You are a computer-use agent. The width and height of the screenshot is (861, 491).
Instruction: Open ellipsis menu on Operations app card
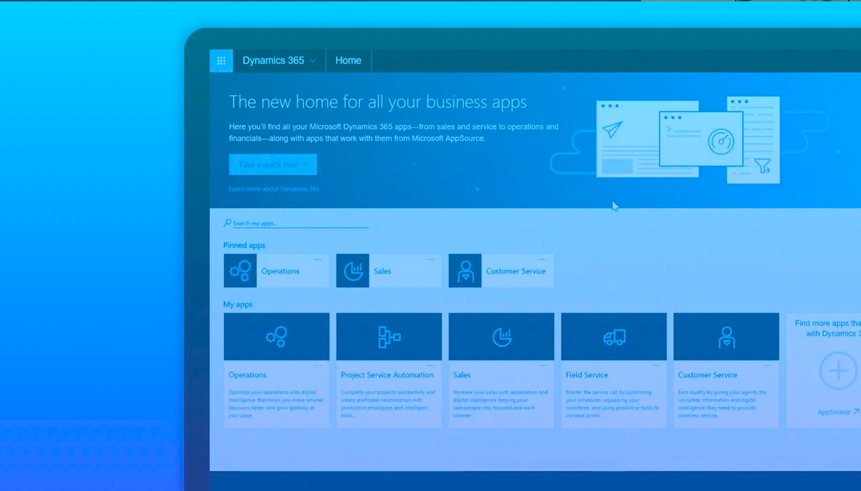(318, 366)
